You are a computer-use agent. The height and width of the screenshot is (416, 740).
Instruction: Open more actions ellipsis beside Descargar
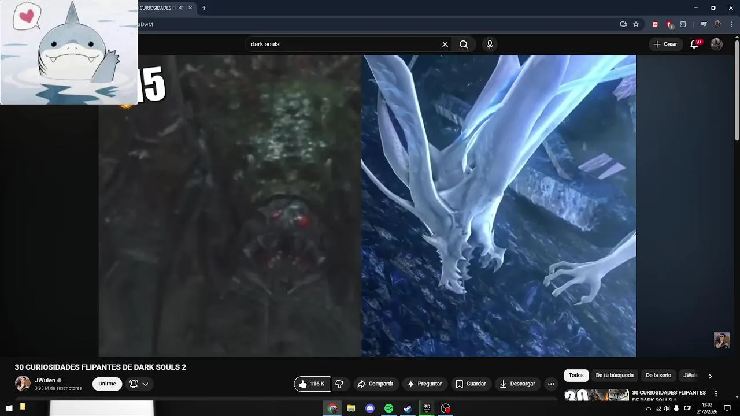click(551, 384)
